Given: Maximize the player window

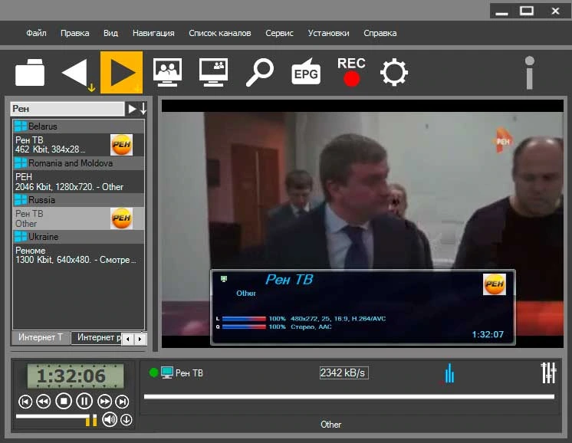Looking at the screenshot, I should [527, 11].
